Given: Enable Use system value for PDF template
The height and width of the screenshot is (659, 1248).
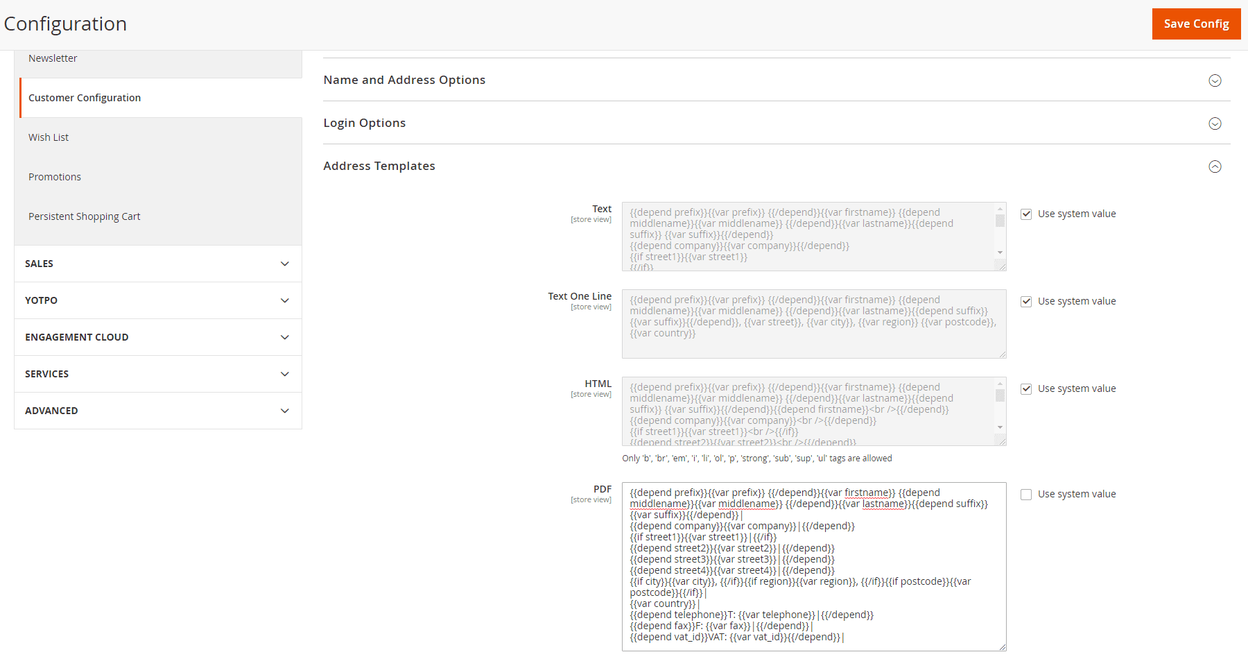Looking at the screenshot, I should click(1025, 494).
